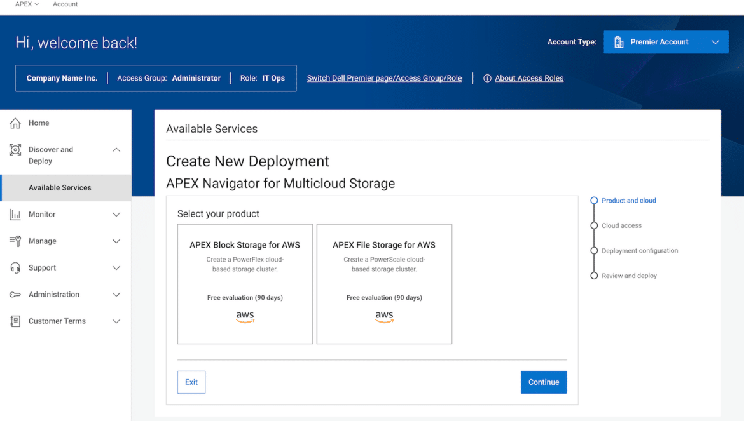Viewport: 744px width, 421px height.
Task: Click the Cloud access step circle
Action: [594, 226]
